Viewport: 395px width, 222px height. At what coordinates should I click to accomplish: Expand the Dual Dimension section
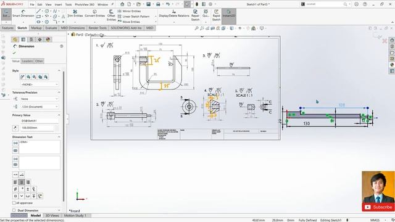point(59,210)
